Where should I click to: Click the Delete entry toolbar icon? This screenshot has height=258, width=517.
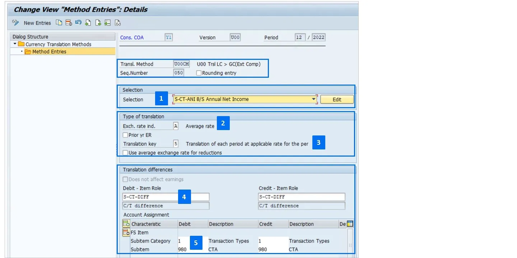69,23
